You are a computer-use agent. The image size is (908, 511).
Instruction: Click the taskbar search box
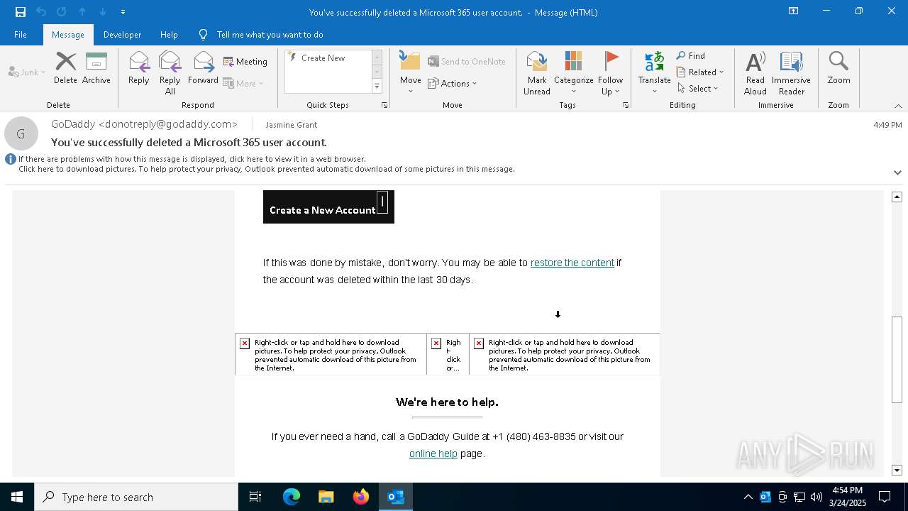[x=136, y=497]
